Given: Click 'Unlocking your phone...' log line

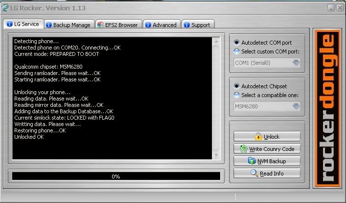Looking at the screenshot, I should 43,92.
